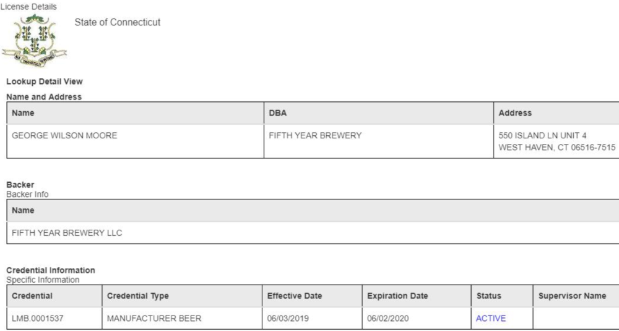Select the State of Connecticut heading text
Viewport: 619px width, 331px height.
pyautogui.click(x=117, y=22)
